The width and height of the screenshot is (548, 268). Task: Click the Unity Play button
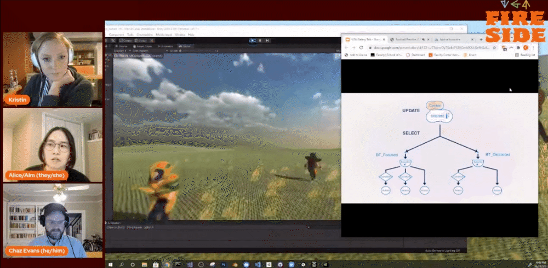[x=252, y=40]
